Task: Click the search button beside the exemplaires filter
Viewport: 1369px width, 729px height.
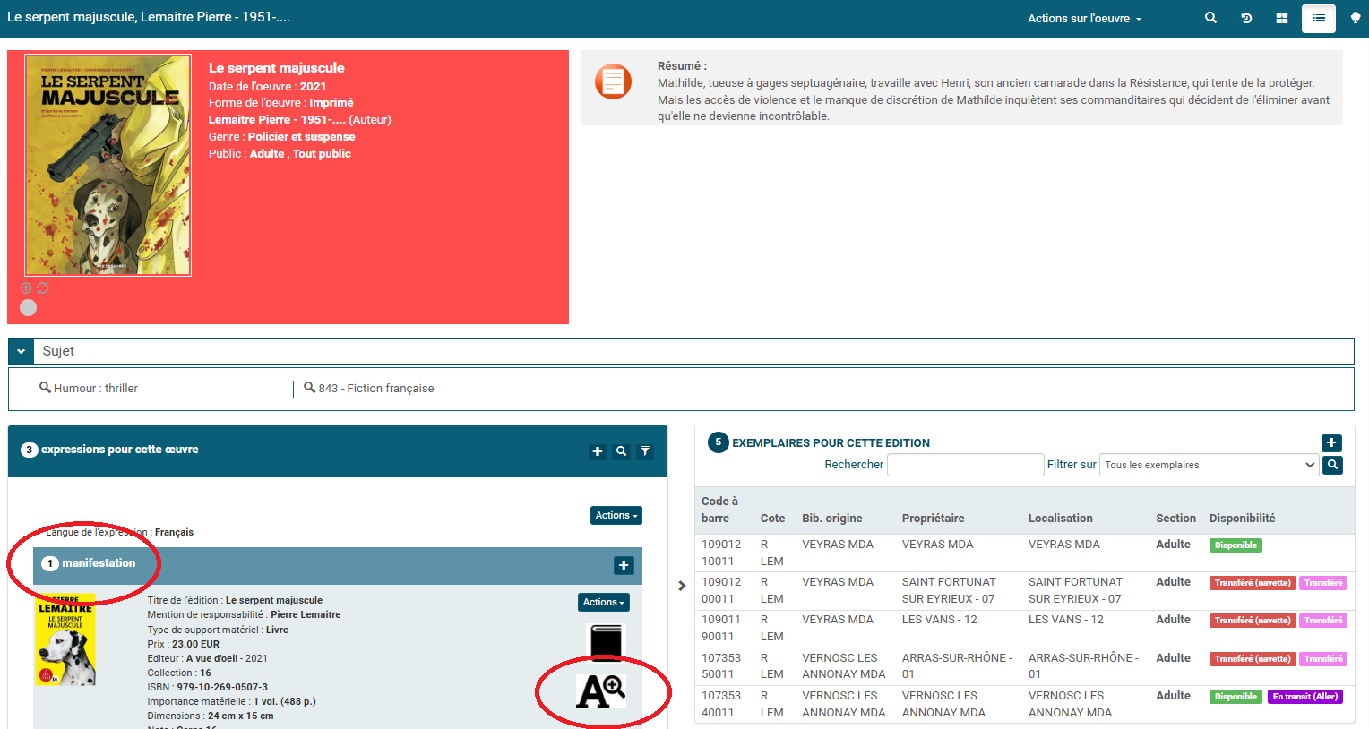Action: click(x=1332, y=465)
